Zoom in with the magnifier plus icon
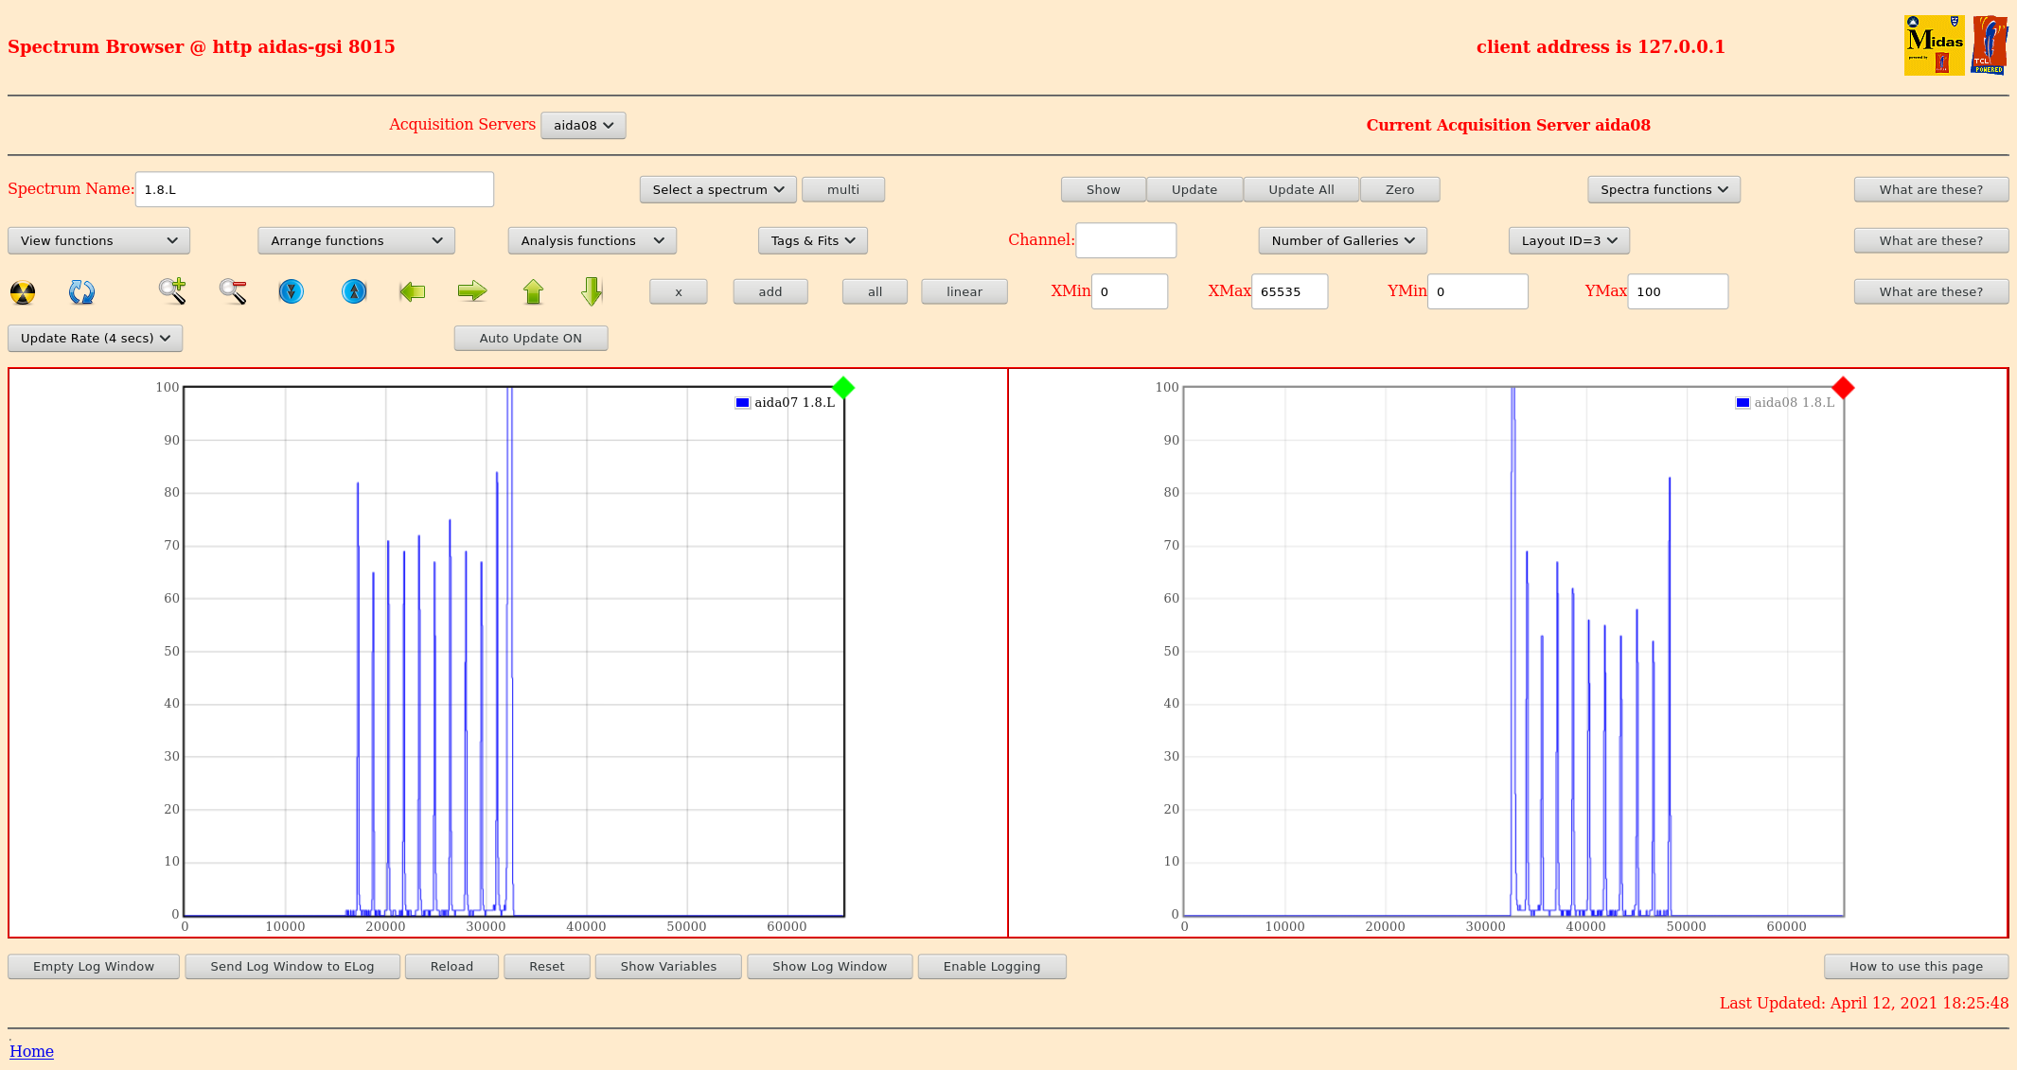Viewport: 2017px width, 1070px height. (x=172, y=291)
